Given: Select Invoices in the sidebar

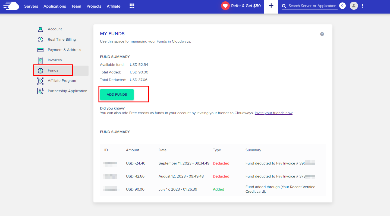Looking at the screenshot, I should [x=55, y=60].
